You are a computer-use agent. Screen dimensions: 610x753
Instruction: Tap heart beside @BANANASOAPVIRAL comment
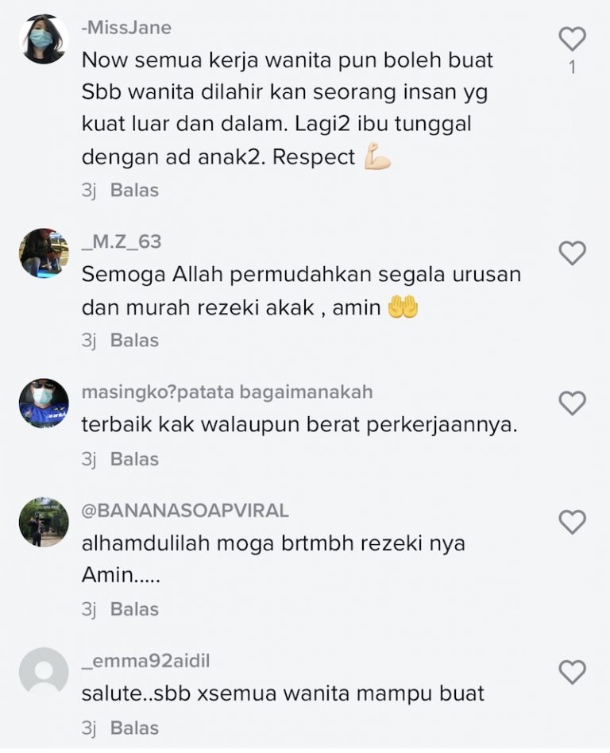coord(573,522)
